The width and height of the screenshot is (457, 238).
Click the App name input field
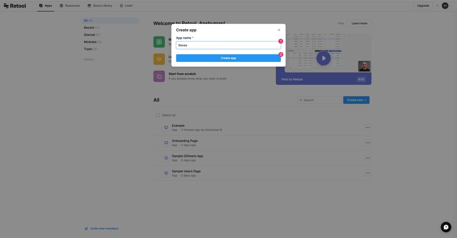[228, 45]
